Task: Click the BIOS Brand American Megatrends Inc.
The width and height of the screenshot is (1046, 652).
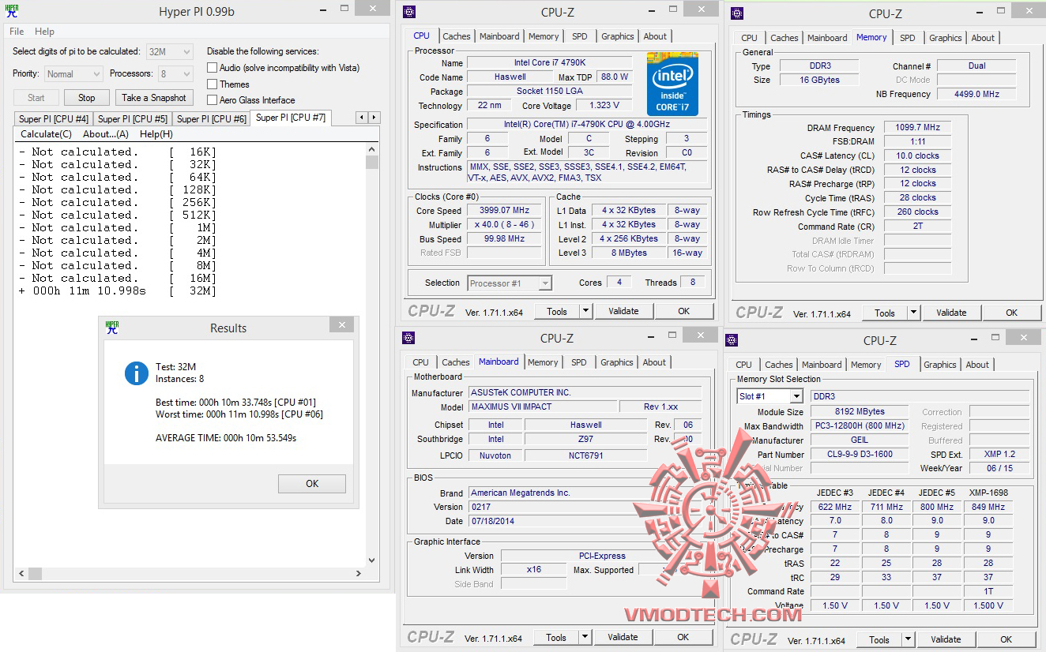Action: [x=584, y=493]
